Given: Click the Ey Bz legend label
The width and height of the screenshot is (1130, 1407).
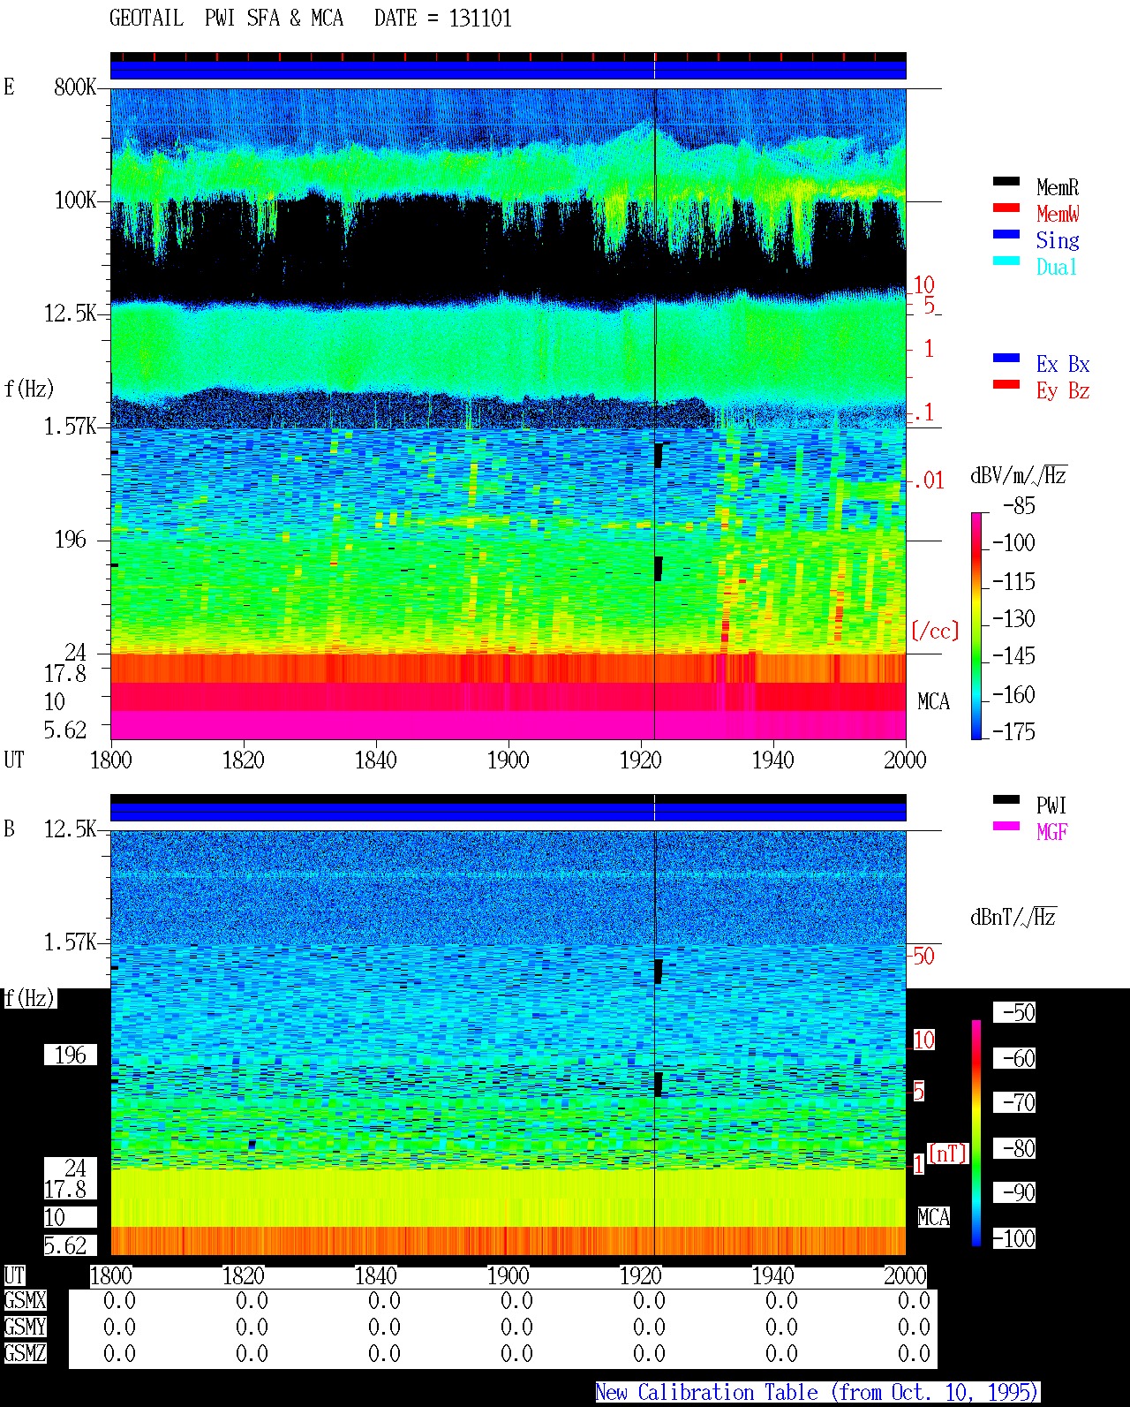Looking at the screenshot, I should (x=1063, y=390).
